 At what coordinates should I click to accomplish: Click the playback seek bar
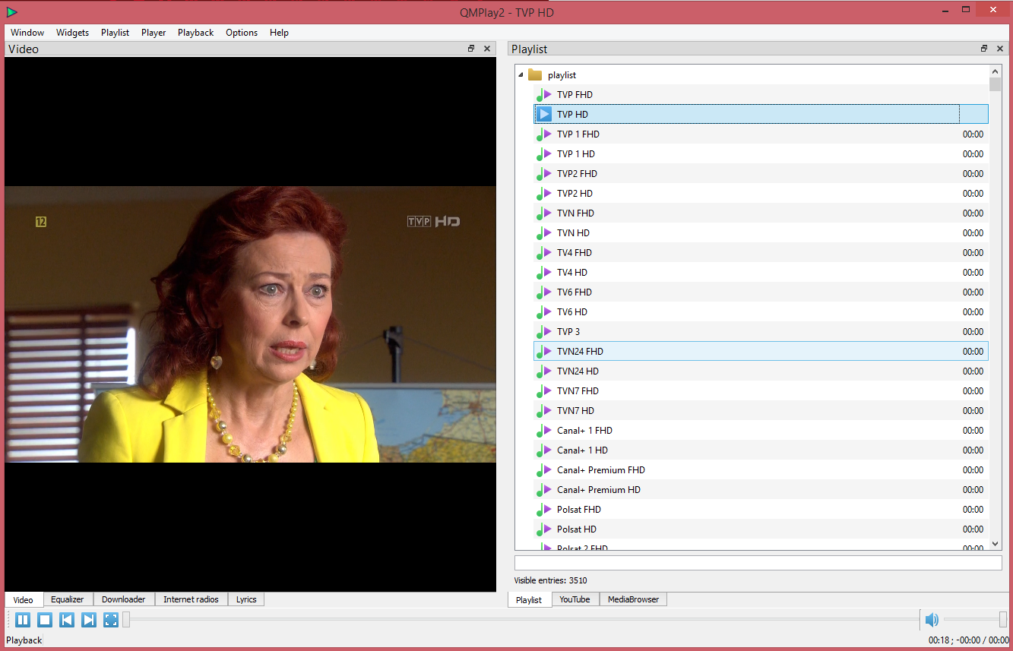point(521,620)
